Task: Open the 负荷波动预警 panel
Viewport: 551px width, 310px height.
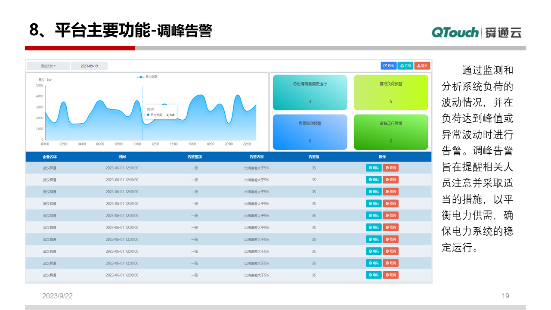Action: pos(310,132)
